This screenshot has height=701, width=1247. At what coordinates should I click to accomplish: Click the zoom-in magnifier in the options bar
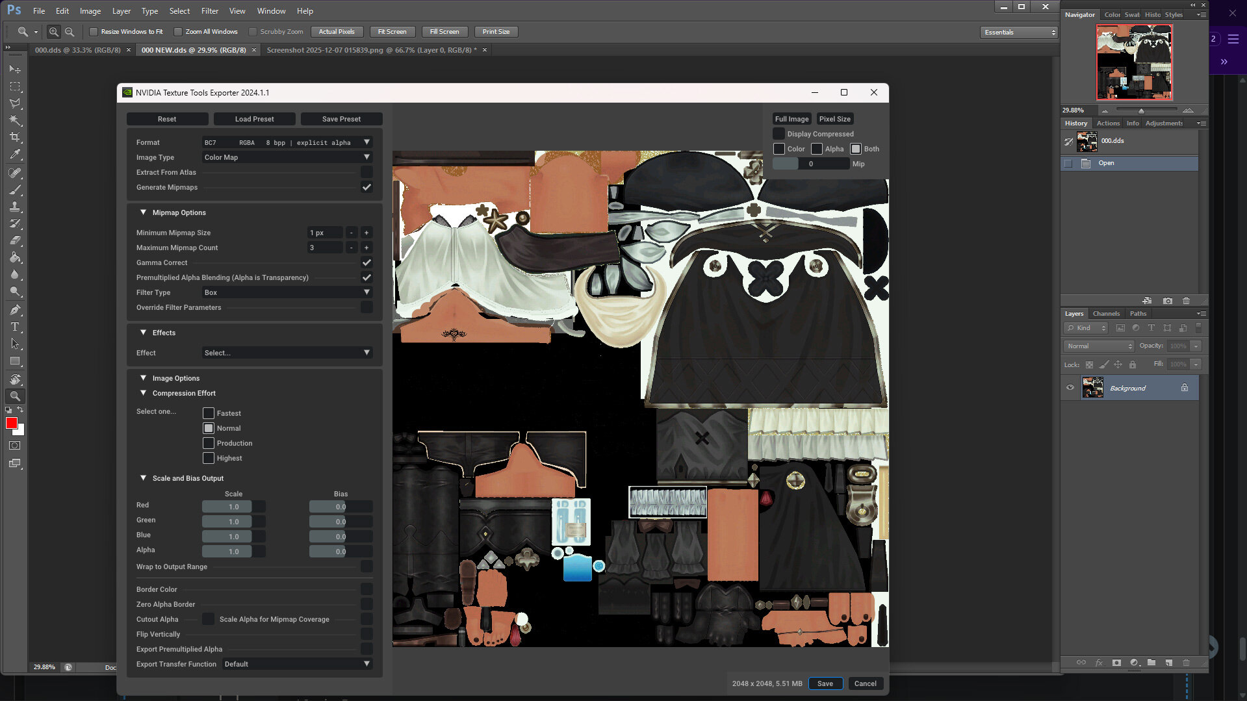pos(54,32)
